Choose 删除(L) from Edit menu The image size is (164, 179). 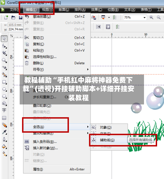[x=57, y=63]
